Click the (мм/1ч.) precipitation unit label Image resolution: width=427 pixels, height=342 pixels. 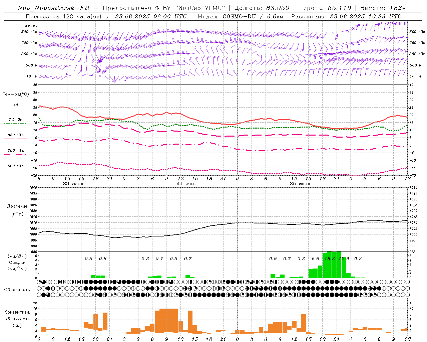[17, 269]
